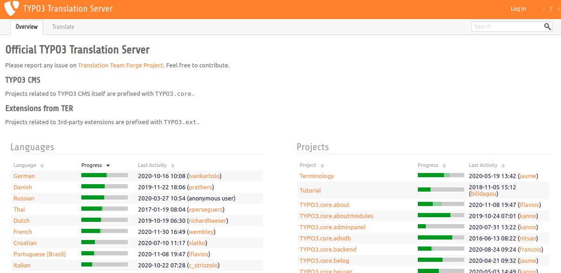This screenshot has width=561, height=273.
Task: Click the sort icon next to Projects' Last Activity header
Action: [x=503, y=165]
